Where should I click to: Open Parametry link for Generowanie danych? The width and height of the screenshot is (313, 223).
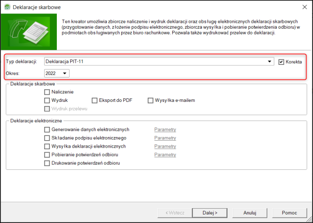point(165,130)
